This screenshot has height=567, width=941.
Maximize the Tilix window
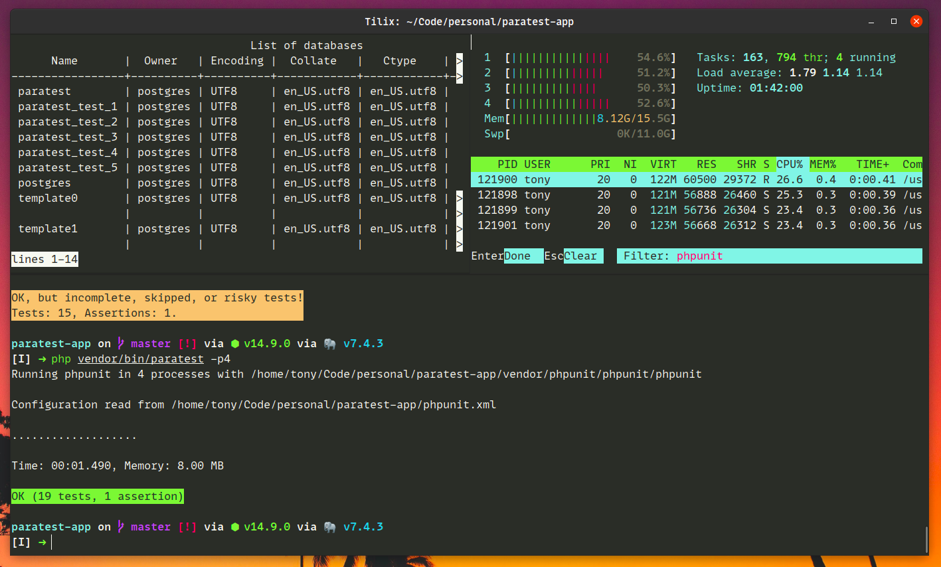point(894,21)
